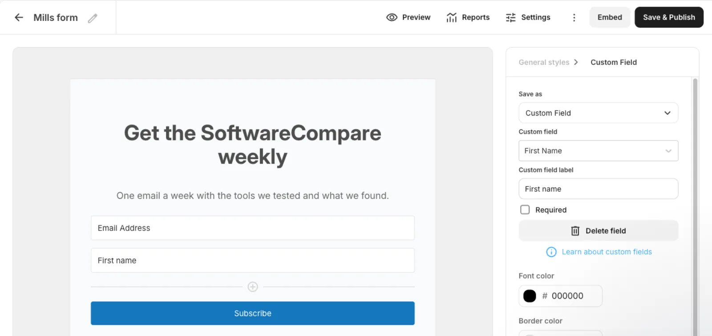Click the Mills form title
Viewport: 712px width, 336px height.
(56, 17)
